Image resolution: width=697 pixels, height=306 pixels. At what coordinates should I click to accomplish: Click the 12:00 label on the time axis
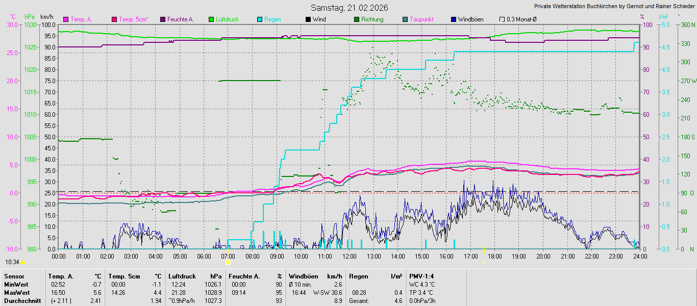349,256
